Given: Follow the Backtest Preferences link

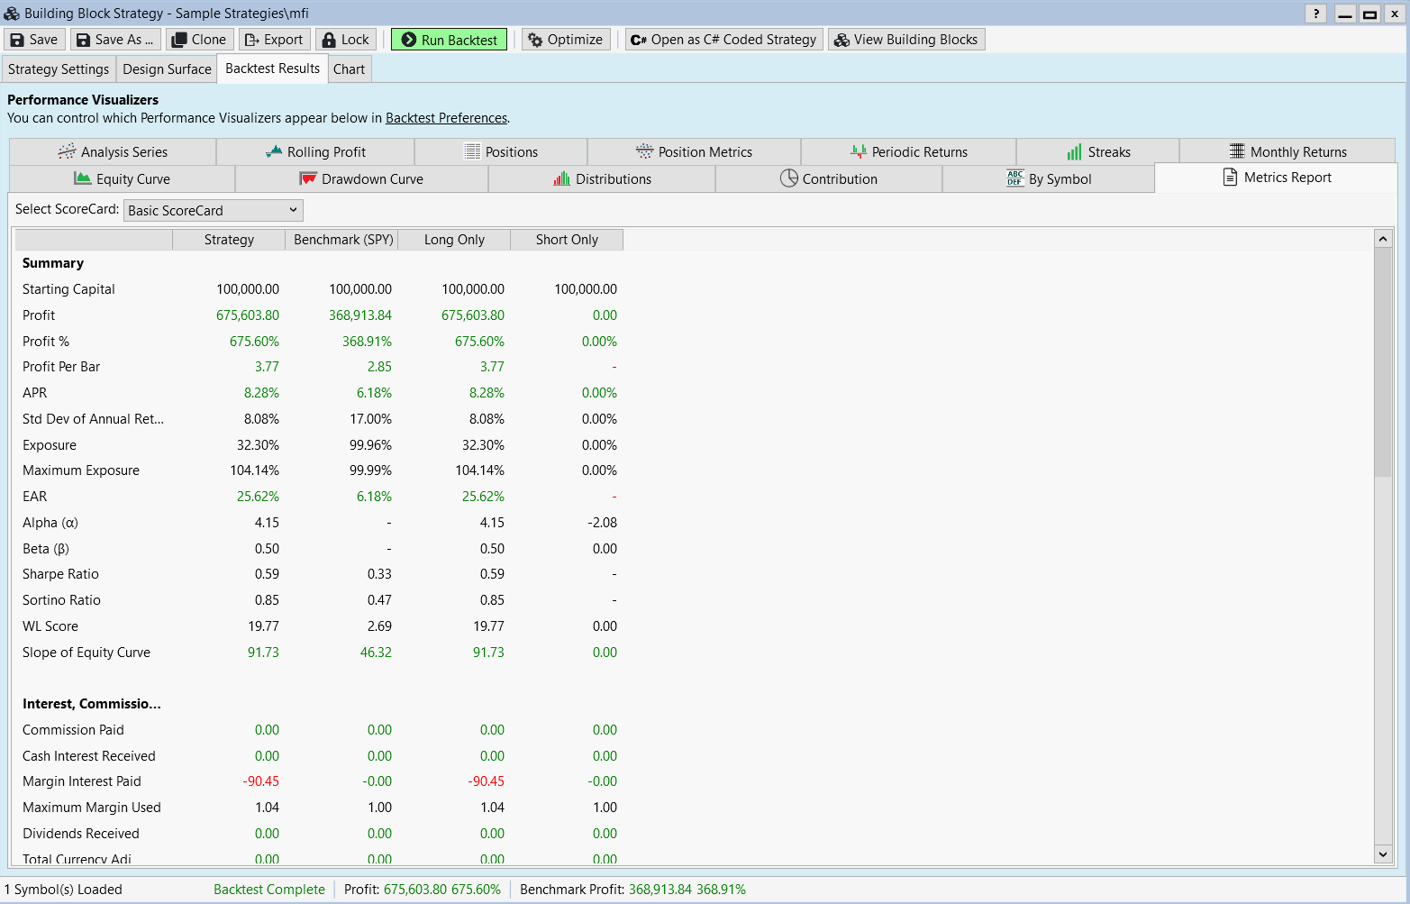Looking at the screenshot, I should [446, 118].
